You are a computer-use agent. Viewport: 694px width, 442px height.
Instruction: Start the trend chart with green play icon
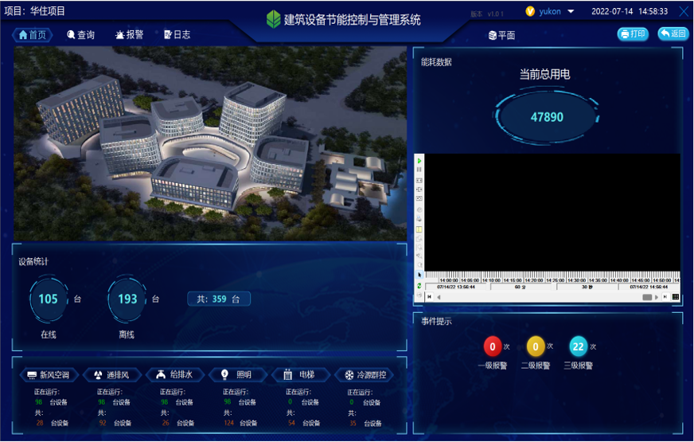click(419, 161)
